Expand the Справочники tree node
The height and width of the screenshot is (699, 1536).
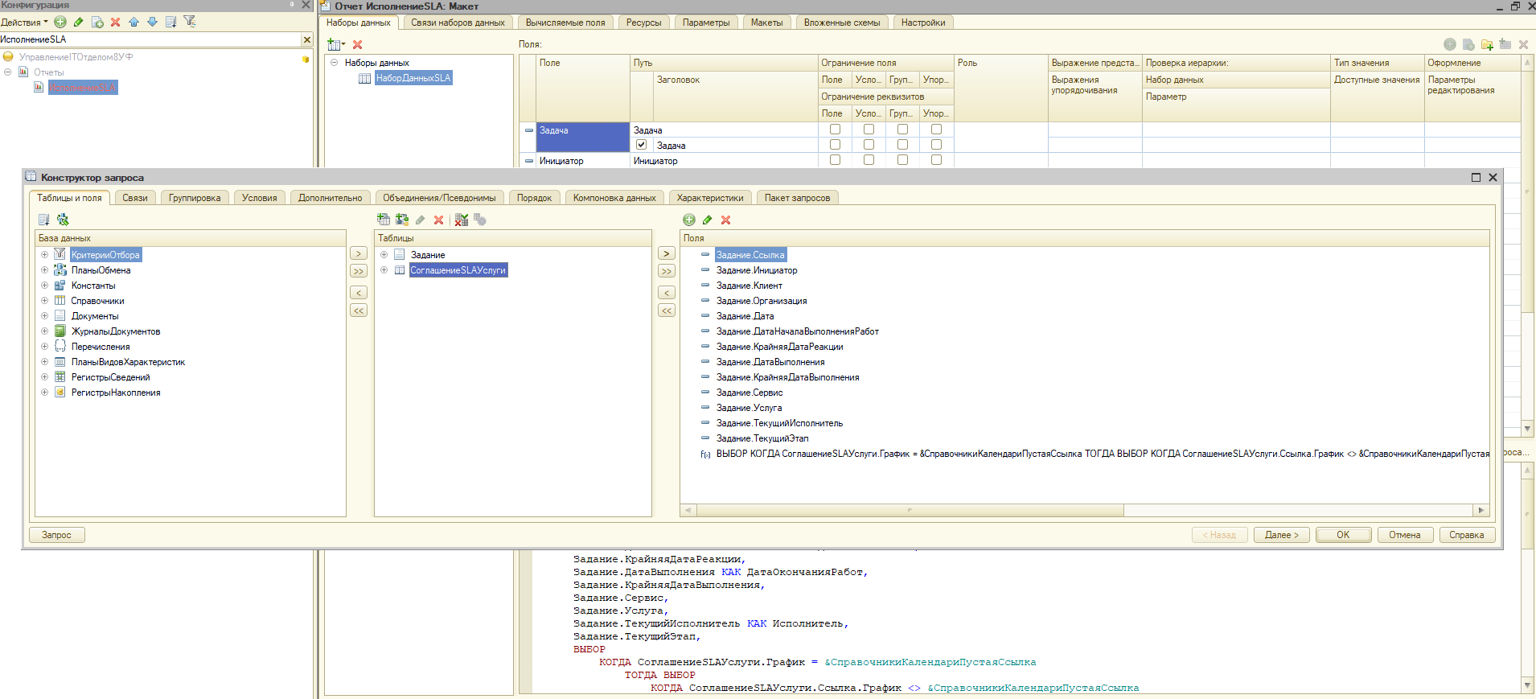(45, 301)
